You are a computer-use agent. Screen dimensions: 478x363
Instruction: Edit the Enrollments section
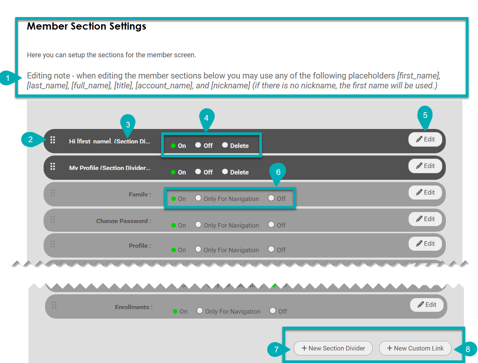[x=427, y=305]
